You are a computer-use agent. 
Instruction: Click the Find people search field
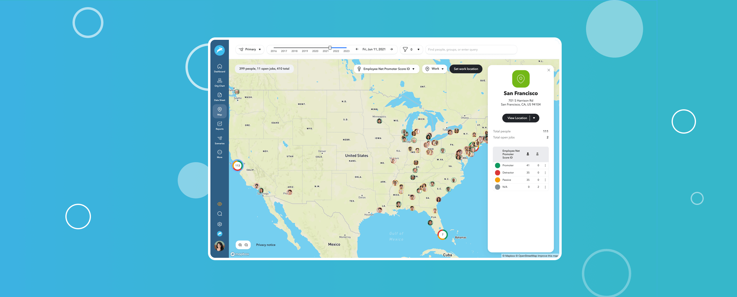(471, 50)
